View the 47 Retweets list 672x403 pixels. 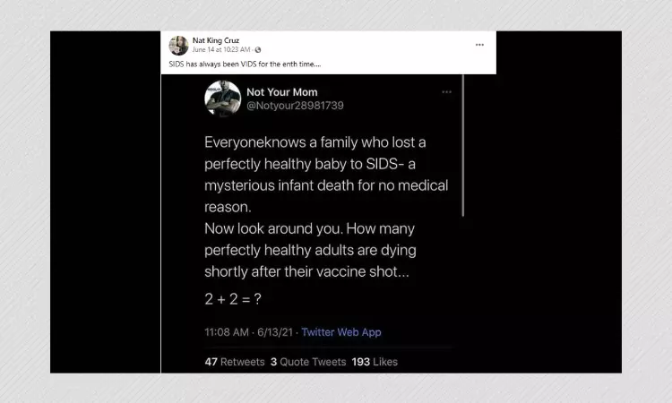pos(235,362)
